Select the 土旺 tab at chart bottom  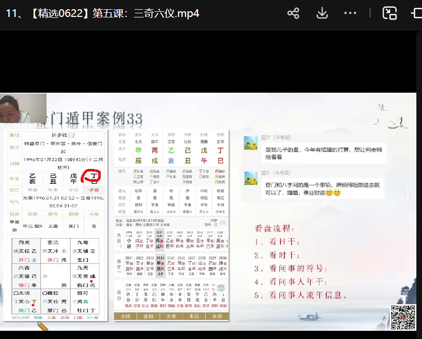click(126, 316)
